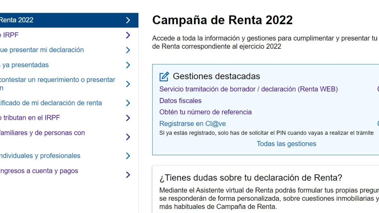Click the arrow next to 'ya presentadas'
Screen dimensions: 379x213
pyautogui.click(x=128, y=65)
